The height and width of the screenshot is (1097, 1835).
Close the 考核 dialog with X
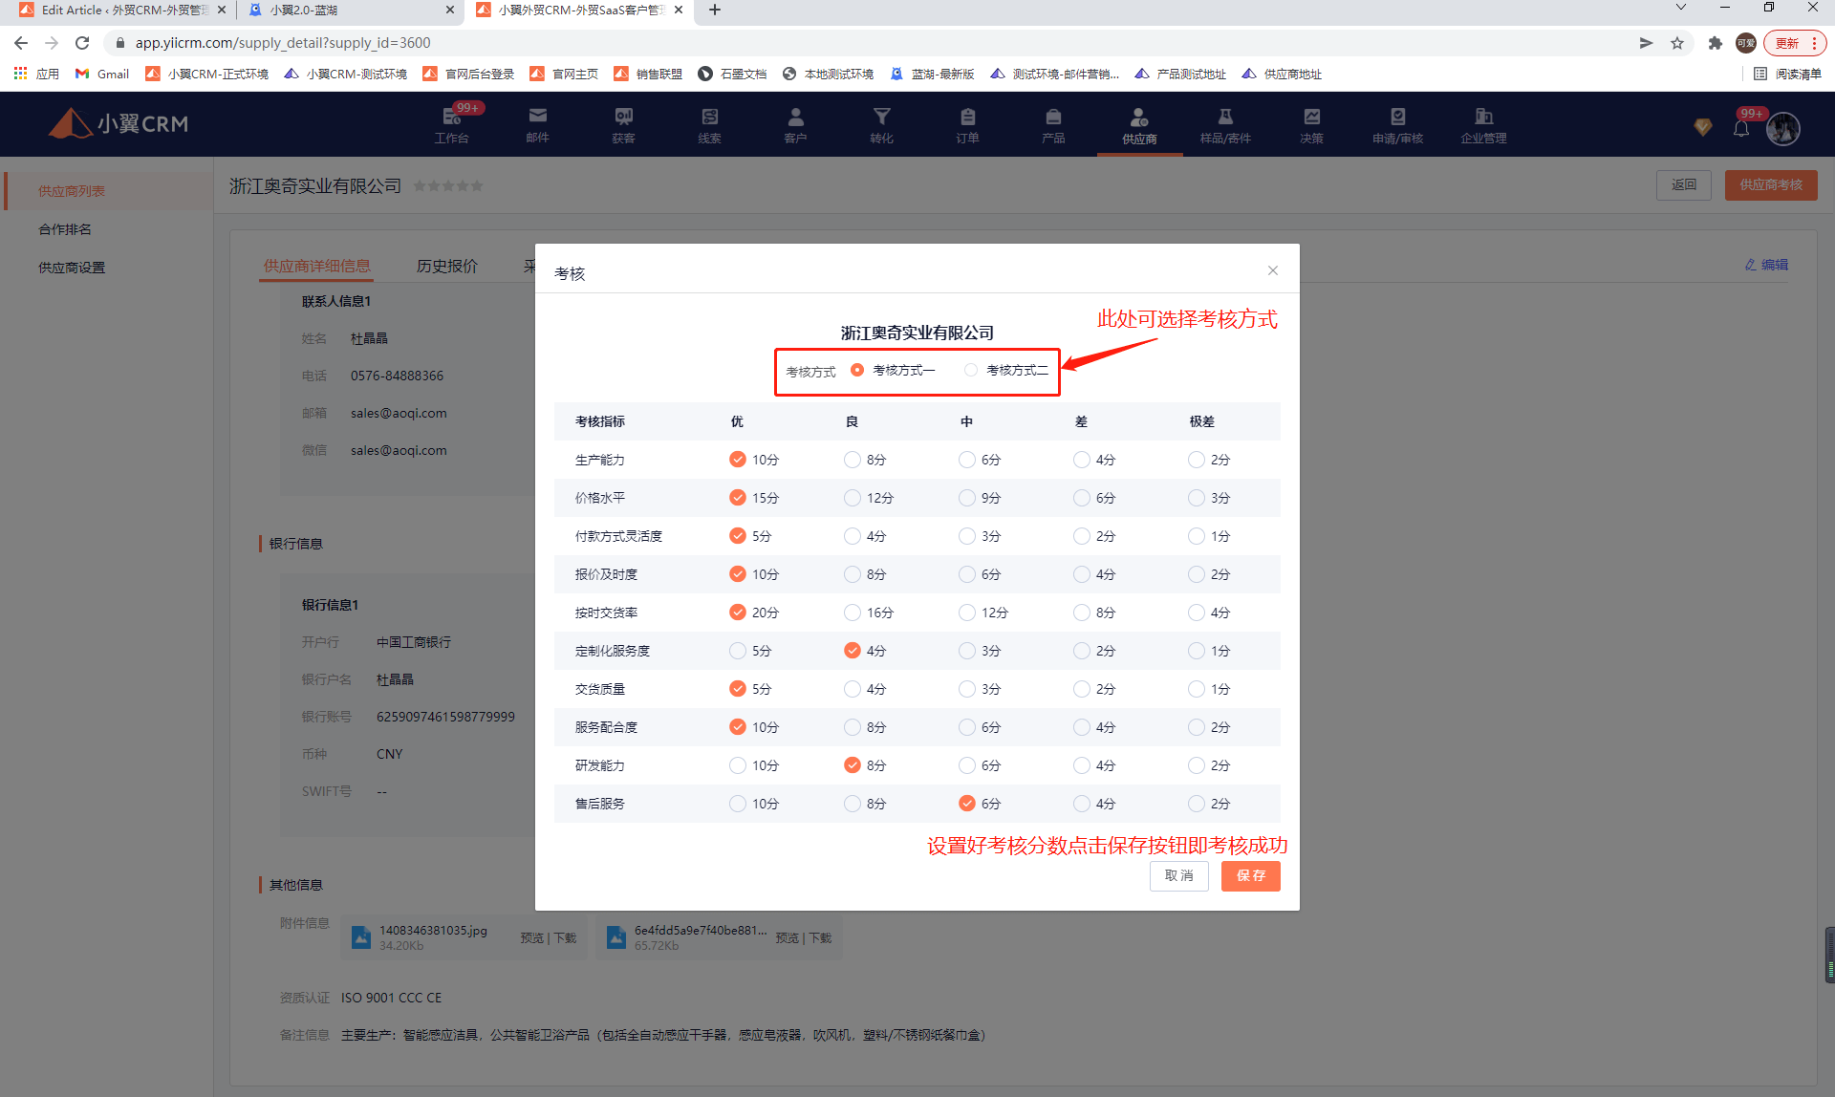1273,270
